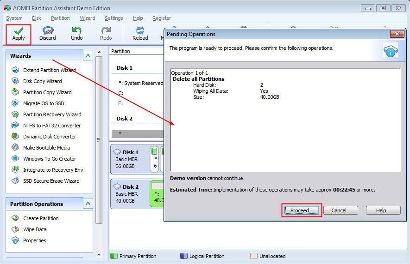This screenshot has width=410, height=264.
Task: Click the Apply toolbar button
Action: pos(19,34)
